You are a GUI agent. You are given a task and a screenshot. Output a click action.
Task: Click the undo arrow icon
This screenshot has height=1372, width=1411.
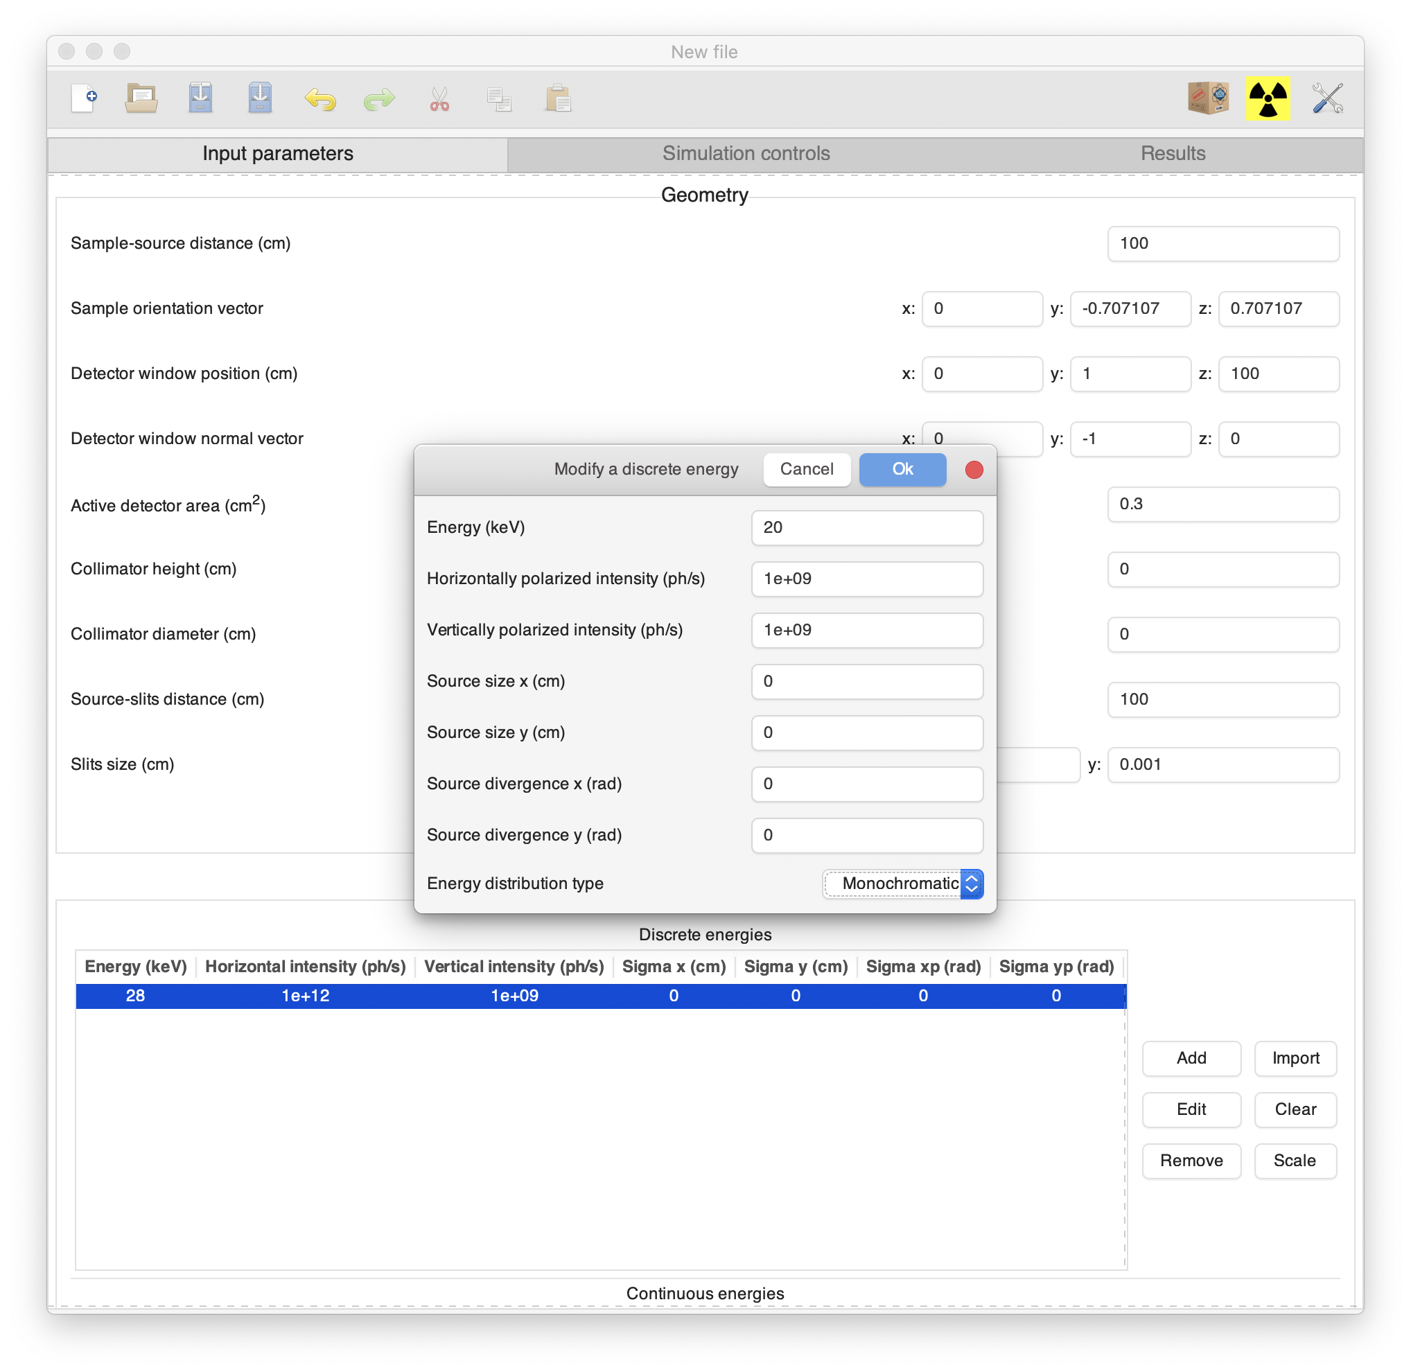[x=322, y=97]
